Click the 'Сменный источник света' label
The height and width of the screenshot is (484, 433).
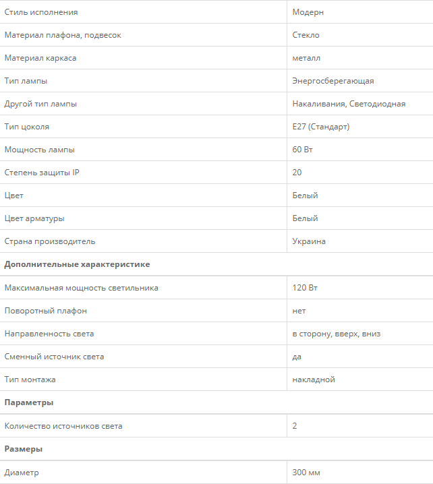click(x=54, y=357)
